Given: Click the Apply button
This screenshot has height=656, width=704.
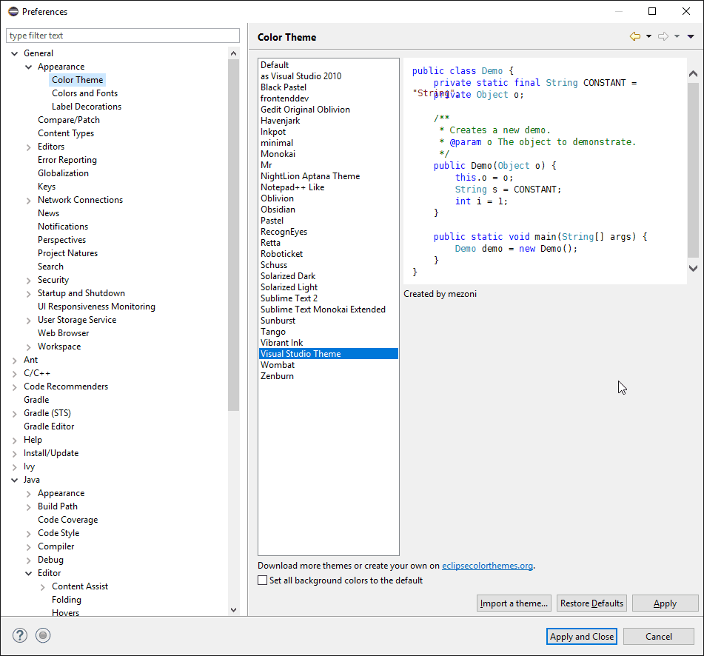Looking at the screenshot, I should 665,603.
